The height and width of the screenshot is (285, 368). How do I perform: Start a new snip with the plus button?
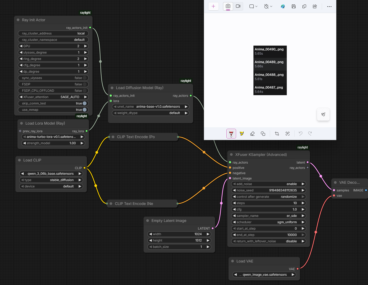[x=213, y=6]
